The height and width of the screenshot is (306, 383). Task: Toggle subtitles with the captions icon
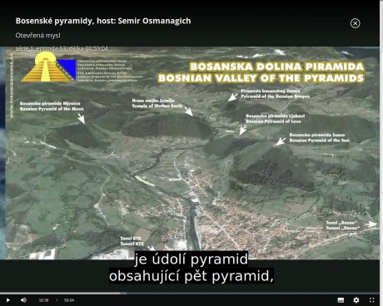(341, 300)
